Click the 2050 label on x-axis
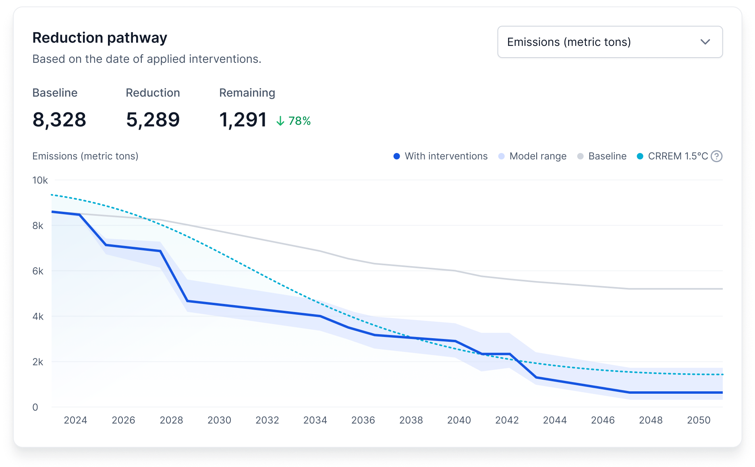The image size is (755, 467). tap(699, 420)
